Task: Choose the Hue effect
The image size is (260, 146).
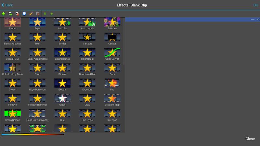Action: 62,116
